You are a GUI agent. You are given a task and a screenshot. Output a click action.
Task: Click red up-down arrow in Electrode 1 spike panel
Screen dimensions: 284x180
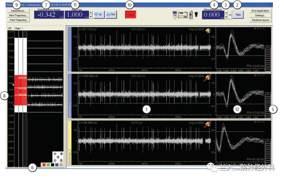(x=258, y=28)
